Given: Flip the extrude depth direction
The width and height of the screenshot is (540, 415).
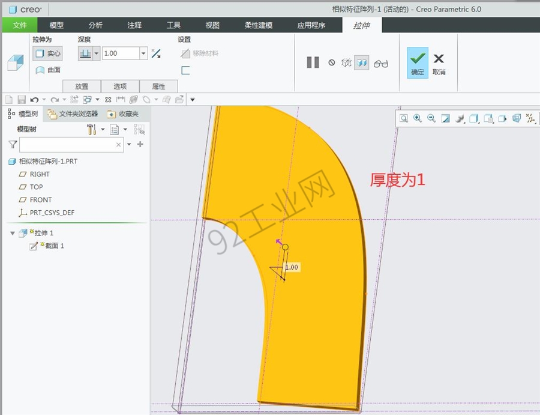Looking at the screenshot, I should click(156, 53).
